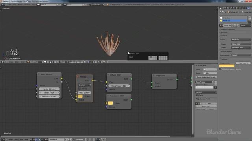The width and height of the screenshot is (252, 141).
Task: Open the File menu
Action: (x=10, y=5)
